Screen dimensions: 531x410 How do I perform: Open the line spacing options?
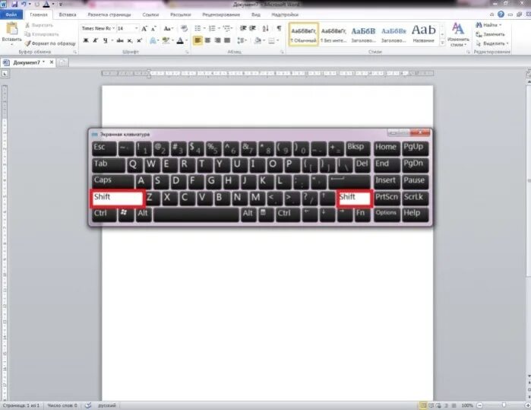(x=242, y=40)
